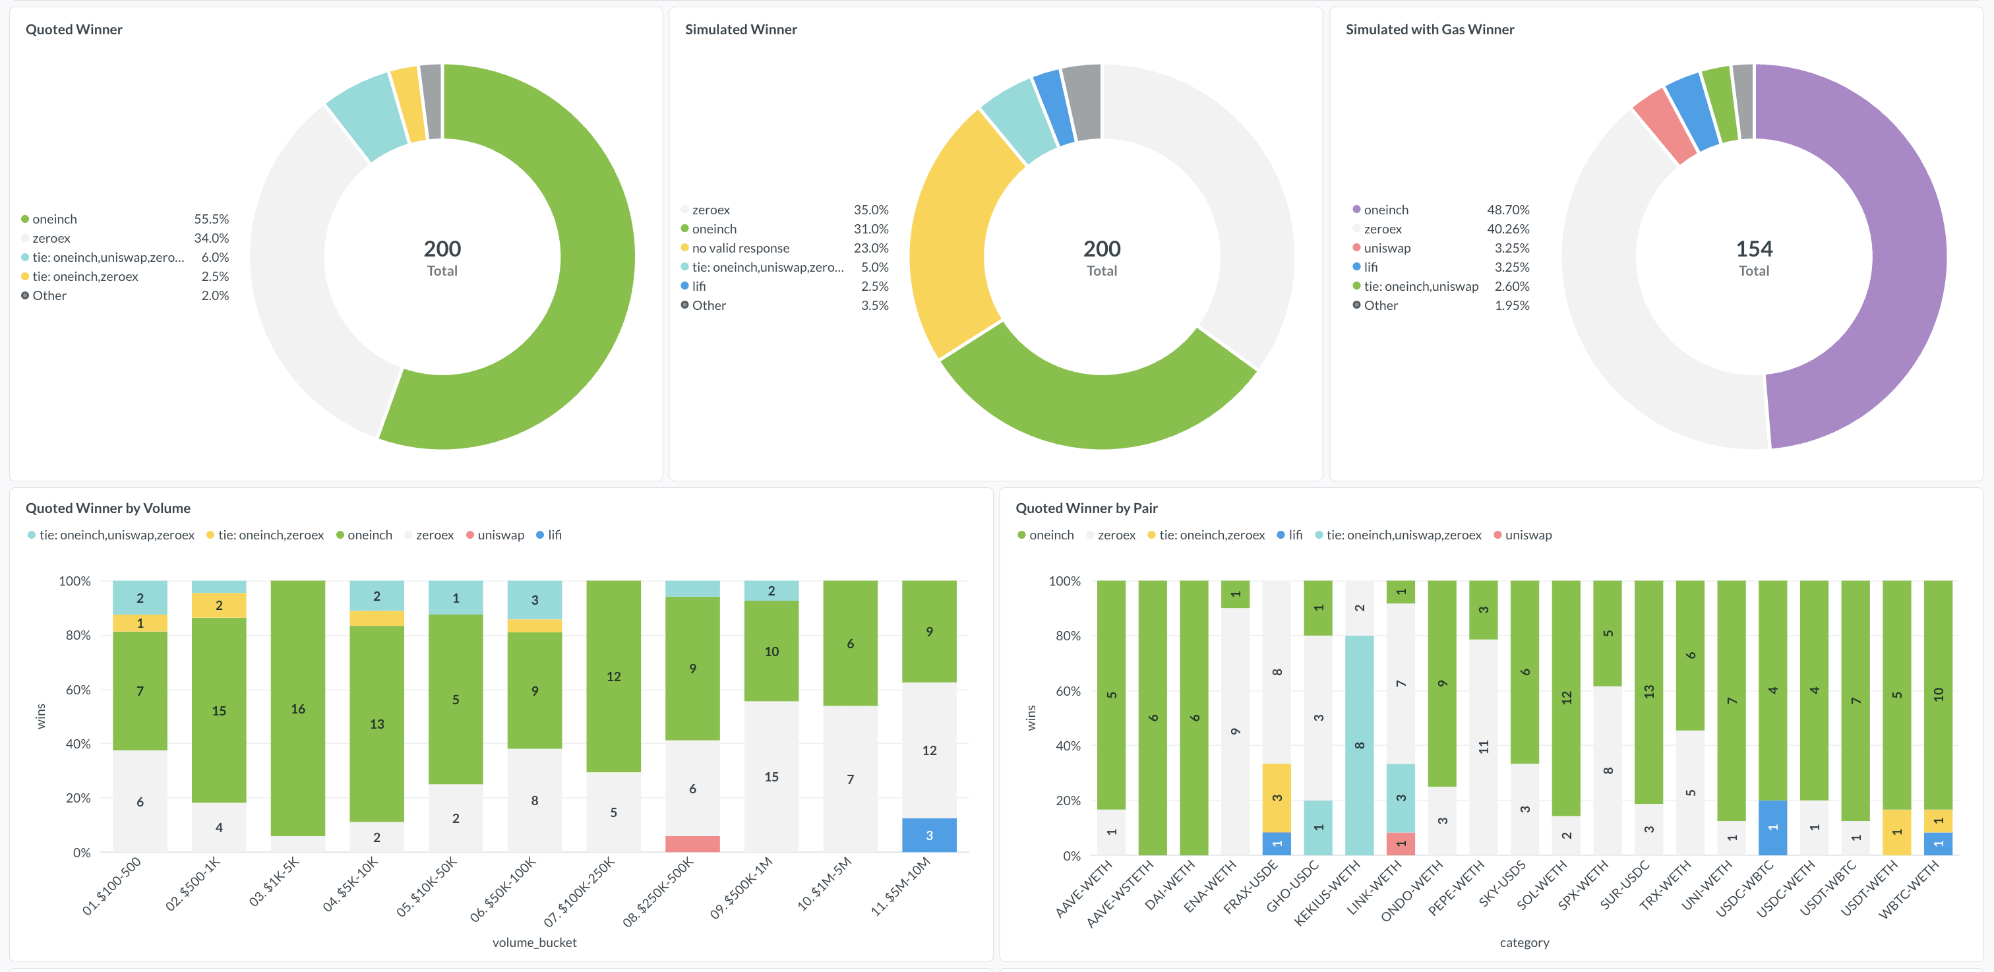Select pink uniswap segment in LINK-WETH bar

1401,843
